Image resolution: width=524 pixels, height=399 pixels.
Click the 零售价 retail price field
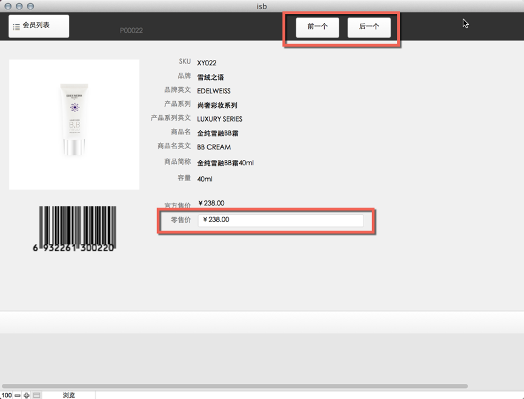[280, 220]
